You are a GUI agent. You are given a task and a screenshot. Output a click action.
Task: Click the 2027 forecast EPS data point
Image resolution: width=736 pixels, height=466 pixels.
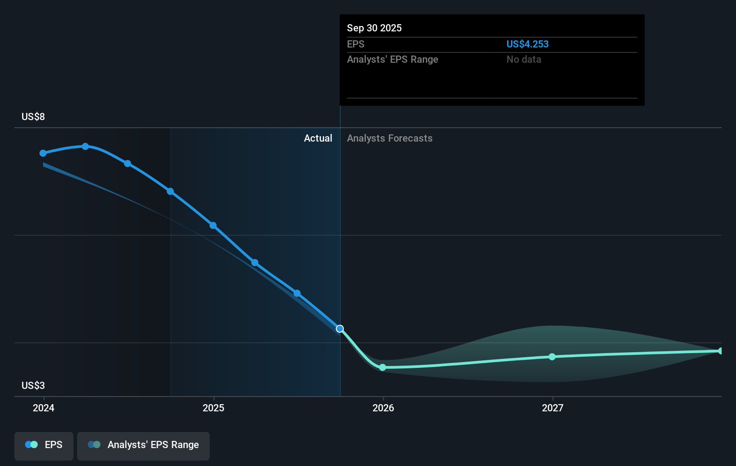click(552, 357)
